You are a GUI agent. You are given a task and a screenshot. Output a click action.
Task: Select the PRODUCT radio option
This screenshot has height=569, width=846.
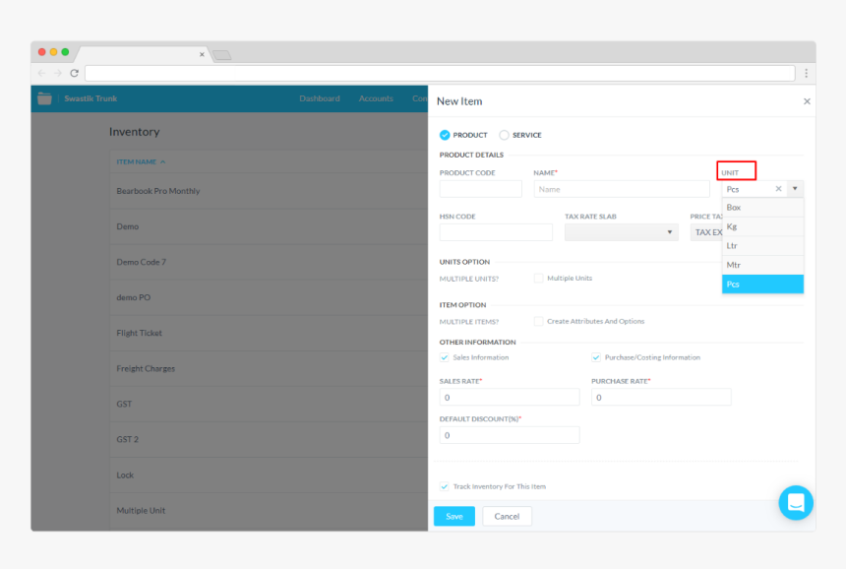click(x=445, y=135)
